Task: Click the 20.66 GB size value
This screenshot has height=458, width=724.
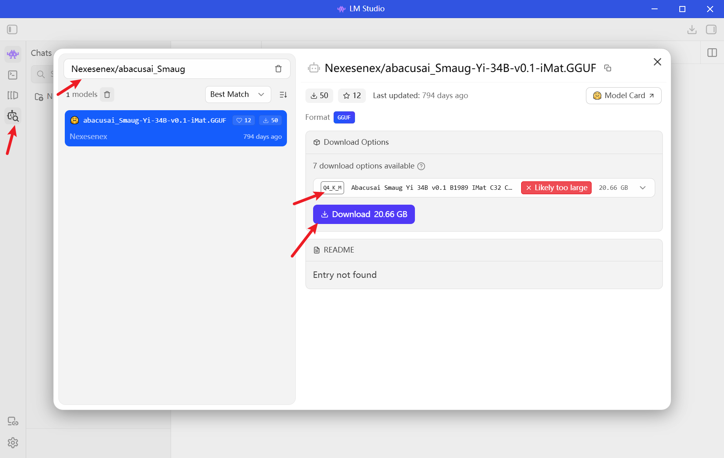Action: pos(613,188)
